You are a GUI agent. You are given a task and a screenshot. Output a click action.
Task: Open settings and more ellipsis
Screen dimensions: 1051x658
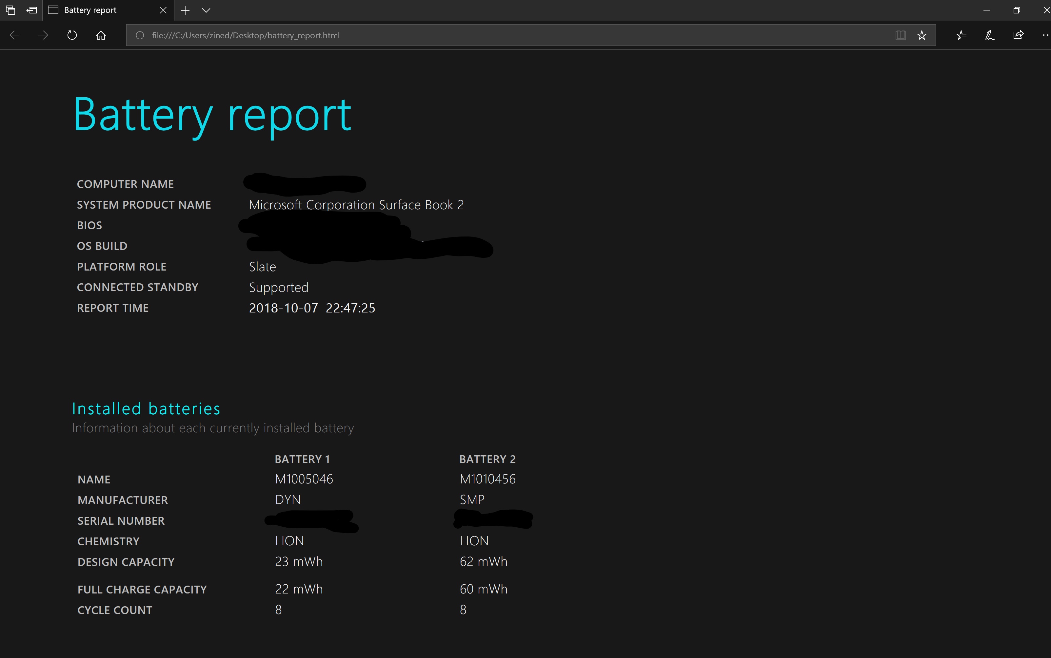point(1045,35)
